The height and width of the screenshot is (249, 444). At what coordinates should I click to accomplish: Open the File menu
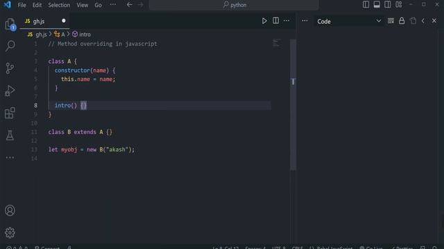(x=22, y=5)
